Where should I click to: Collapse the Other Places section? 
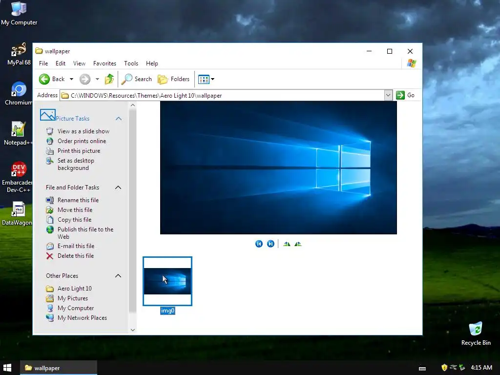click(x=118, y=276)
